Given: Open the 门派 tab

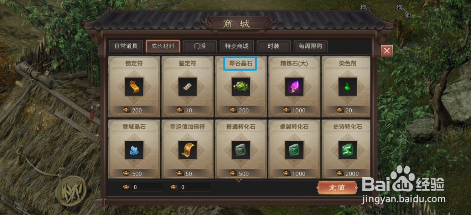Looking at the screenshot, I should click(200, 47).
